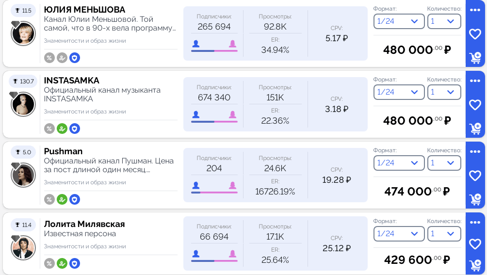Click green user badge under Лолита Милявская

click(x=62, y=263)
